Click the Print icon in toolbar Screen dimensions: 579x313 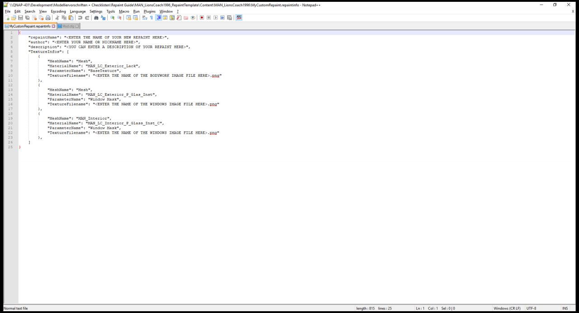48,18
